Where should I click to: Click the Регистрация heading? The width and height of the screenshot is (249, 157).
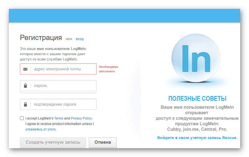click(41, 38)
